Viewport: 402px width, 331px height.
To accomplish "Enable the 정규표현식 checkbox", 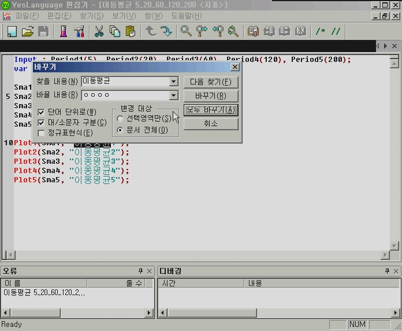I will pos(41,133).
